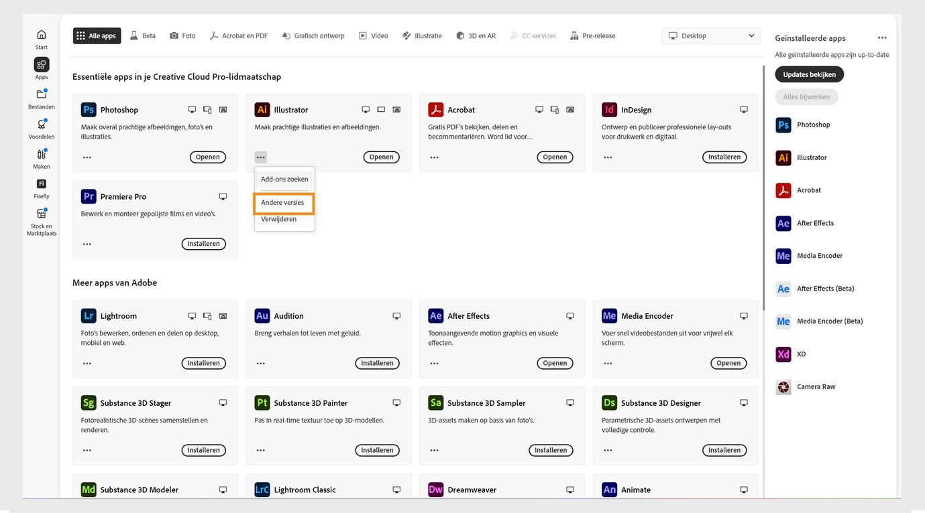
Task: Click the Photoshop app icon in card
Action: 89,109
